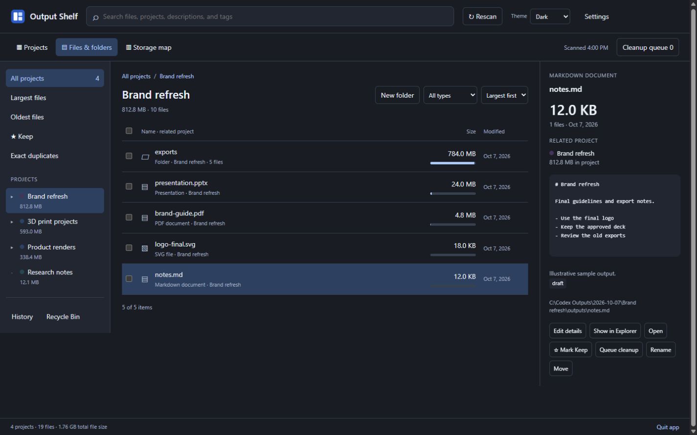
Task: Click Show in Explorer
Action: coord(615,331)
